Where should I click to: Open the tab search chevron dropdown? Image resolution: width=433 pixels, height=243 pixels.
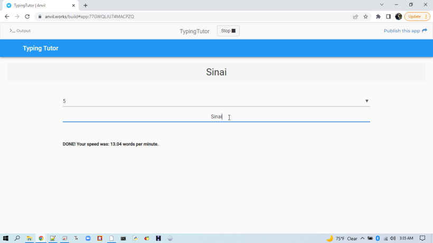coord(382,5)
